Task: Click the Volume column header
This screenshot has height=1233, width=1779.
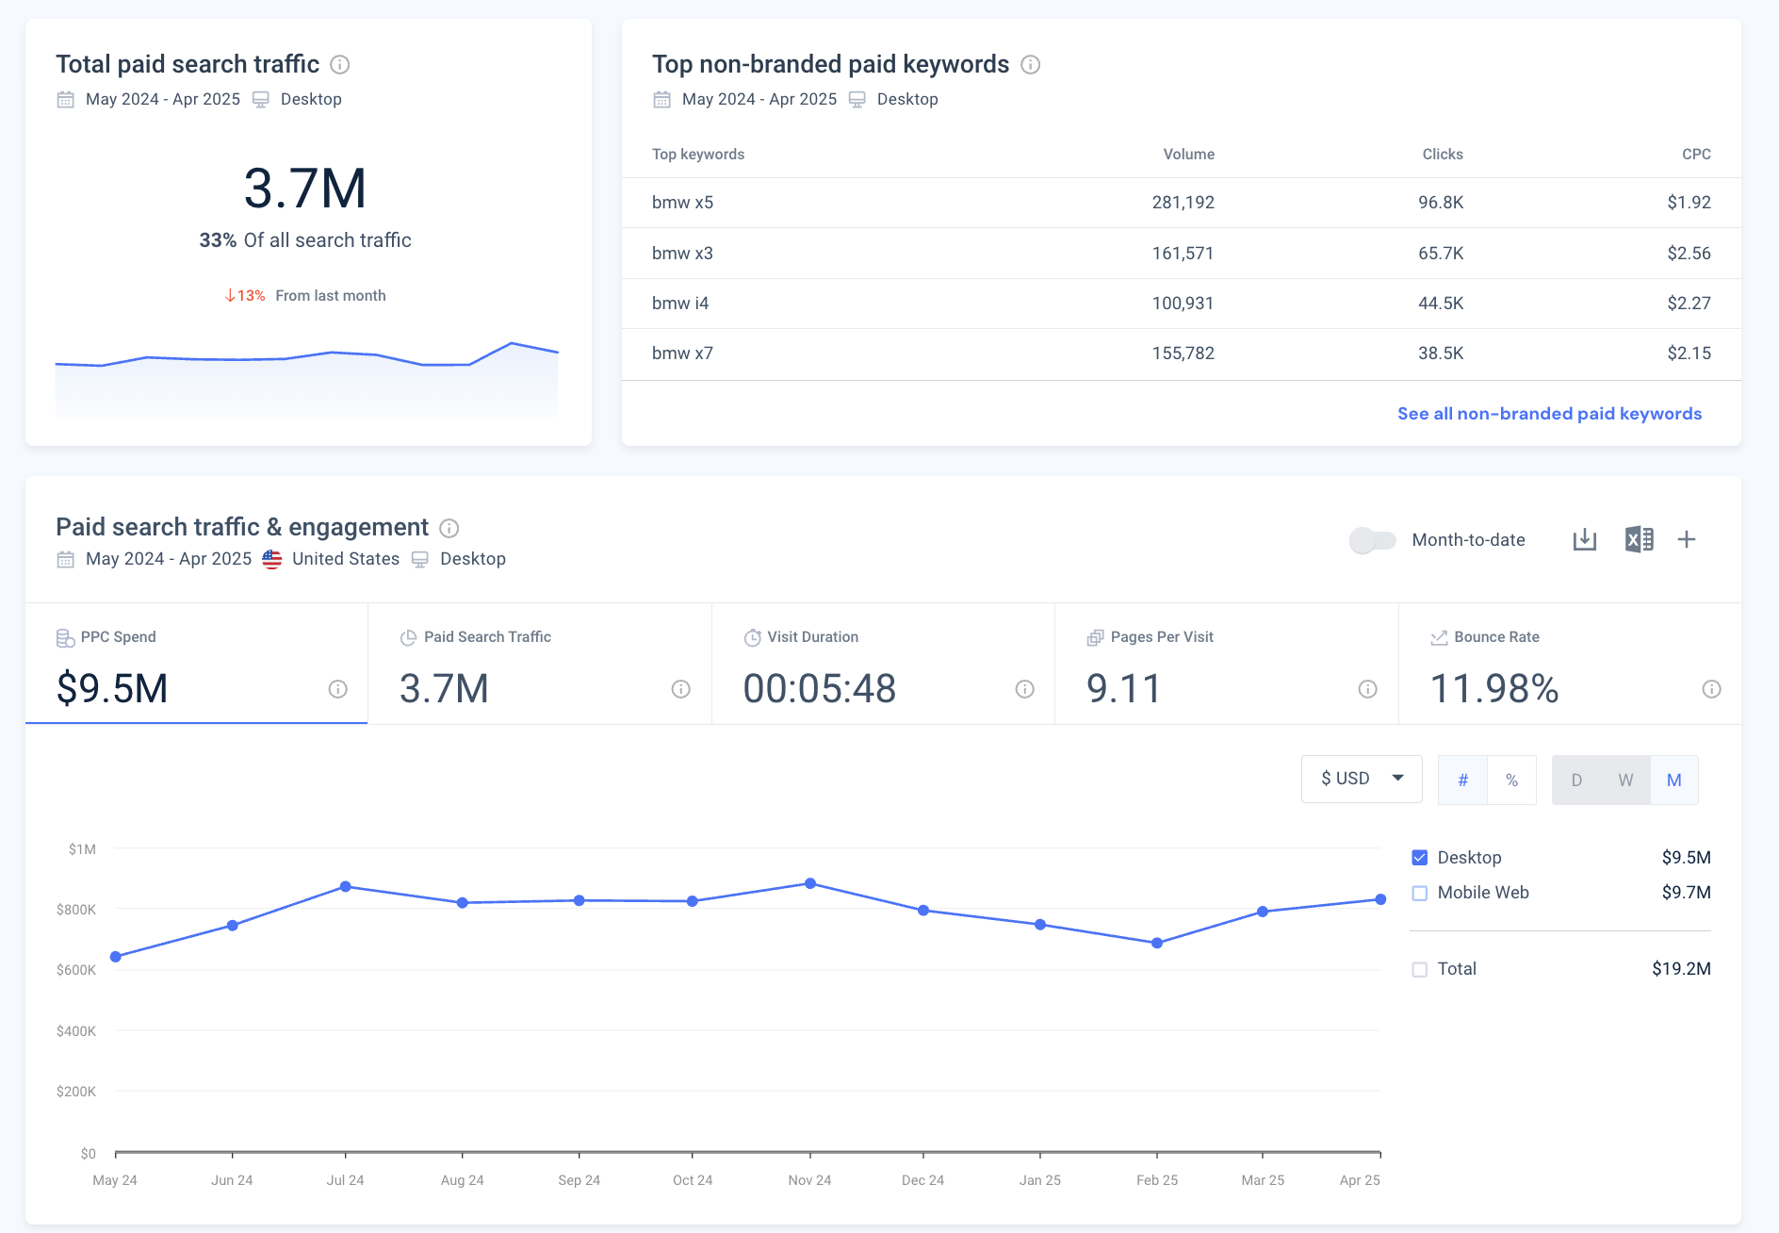Action: click(x=1188, y=155)
